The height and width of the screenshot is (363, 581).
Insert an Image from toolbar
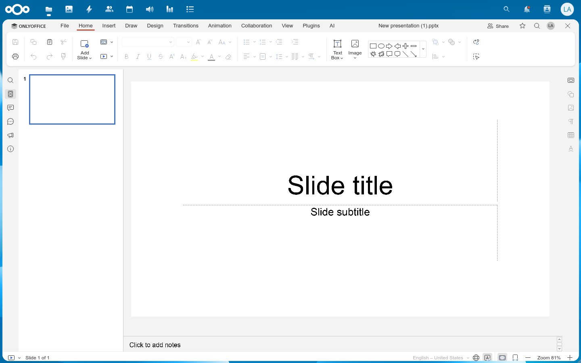[355, 49]
